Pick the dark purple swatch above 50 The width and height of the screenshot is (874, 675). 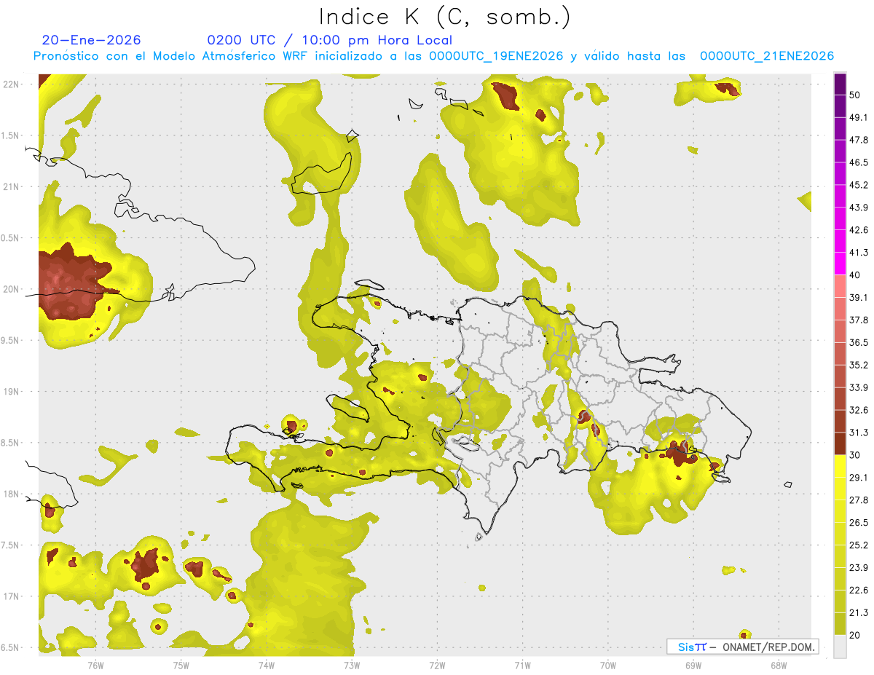pos(840,84)
